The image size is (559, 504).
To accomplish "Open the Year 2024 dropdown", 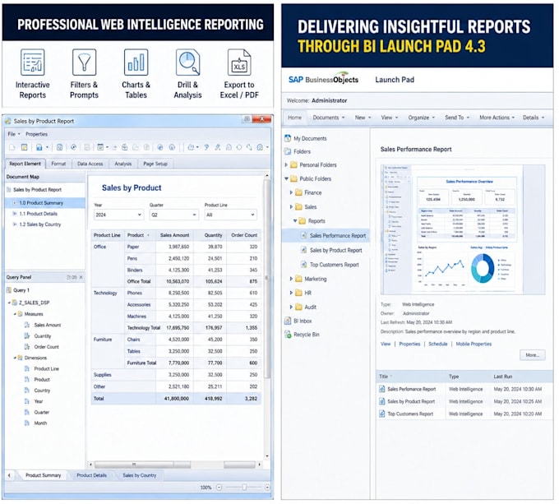I will pos(118,215).
